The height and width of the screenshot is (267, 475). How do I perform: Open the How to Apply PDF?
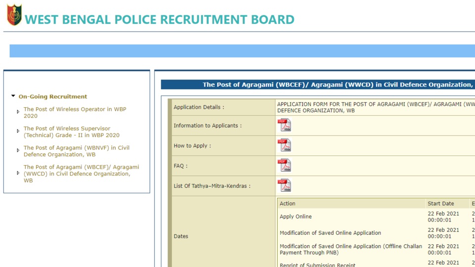(284, 145)
